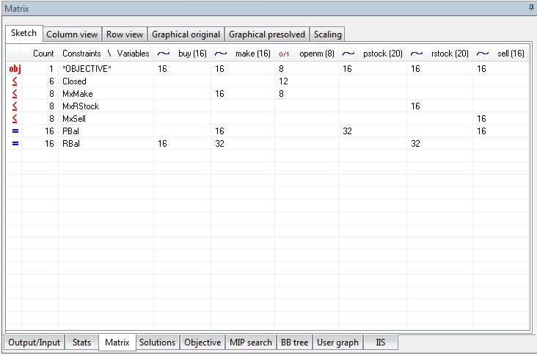Switch to the Column view tab

(72, 34)
